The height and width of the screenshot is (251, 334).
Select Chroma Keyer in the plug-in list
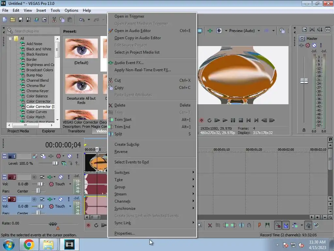point(38,91)
